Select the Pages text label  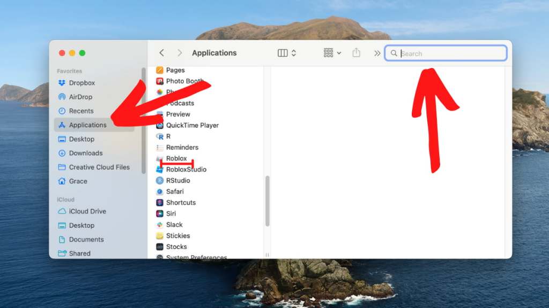pos(175,70)
